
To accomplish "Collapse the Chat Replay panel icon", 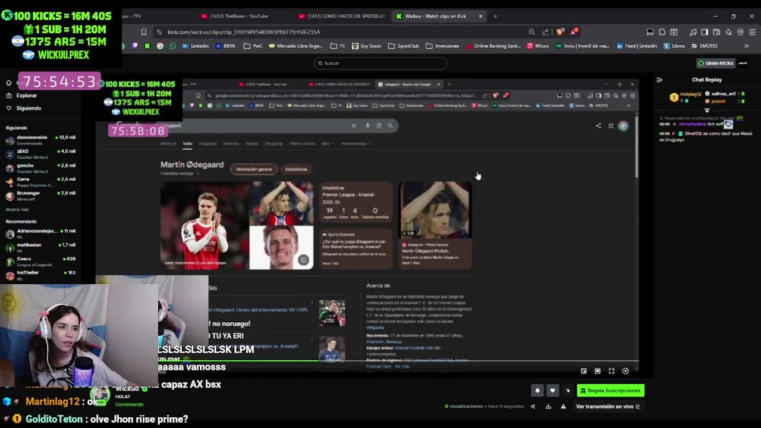I will click(x=659, y=80).
